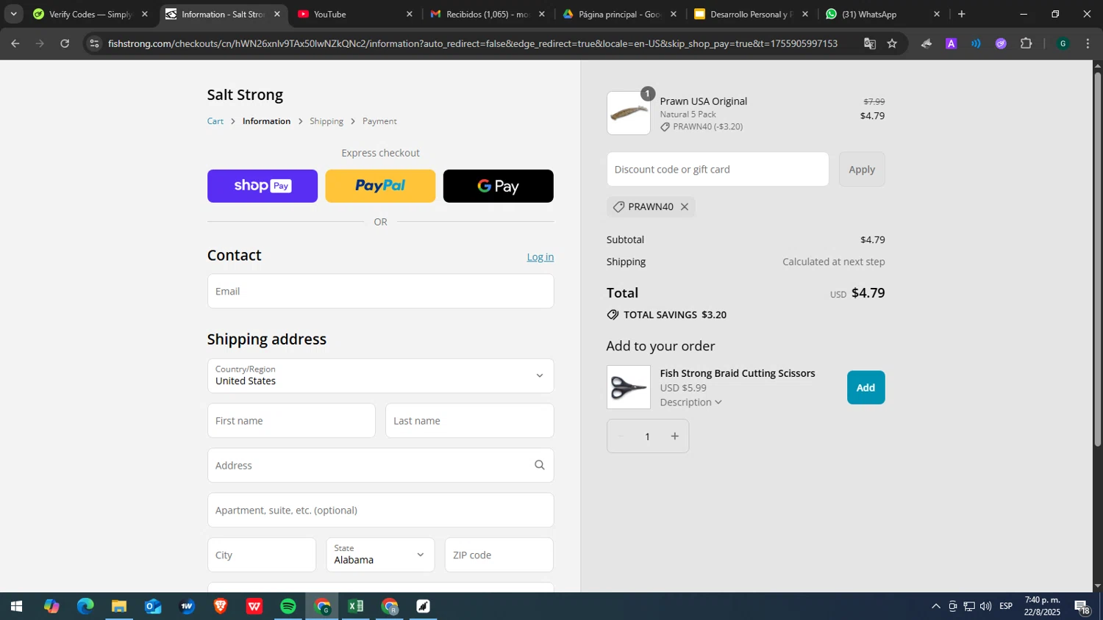Open Excel from taskbar
The image size is (1103, 620).
click(x=356, y=607)
